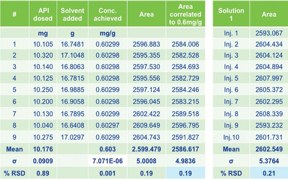Click the area value 2596.045
Viewport: 288px width, 180px height.
pos(146,101)
